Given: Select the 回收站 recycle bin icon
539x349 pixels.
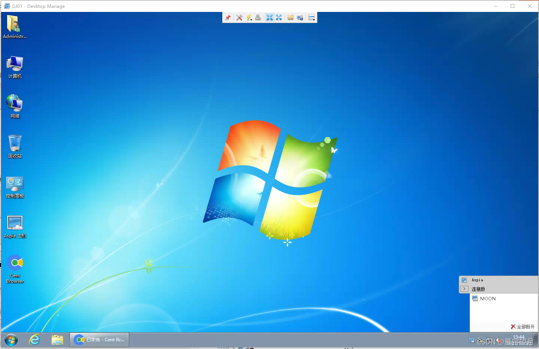Looking at the screenshot, I should [15, 146].
